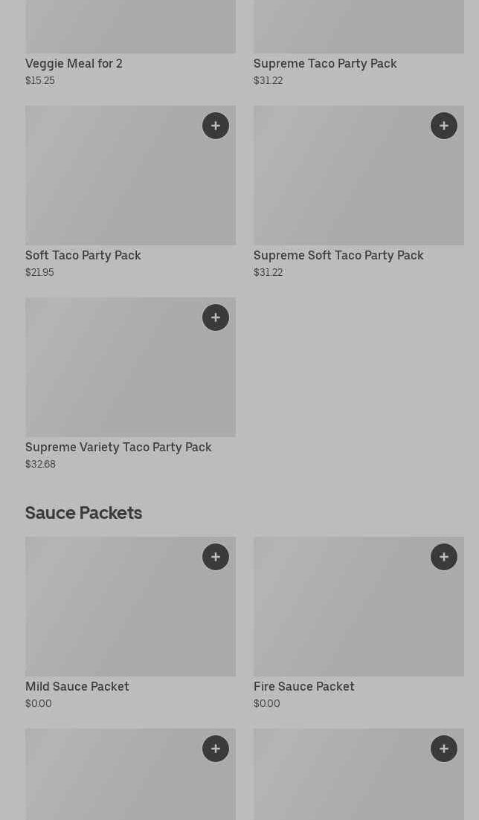This screenshot has width=479, height=820.
Task: Open the Mild Sauce Packet title
Action: tap(77, 687)
